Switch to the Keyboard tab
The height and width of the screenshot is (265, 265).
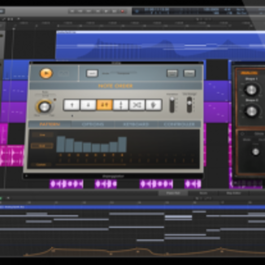(136, 124)
